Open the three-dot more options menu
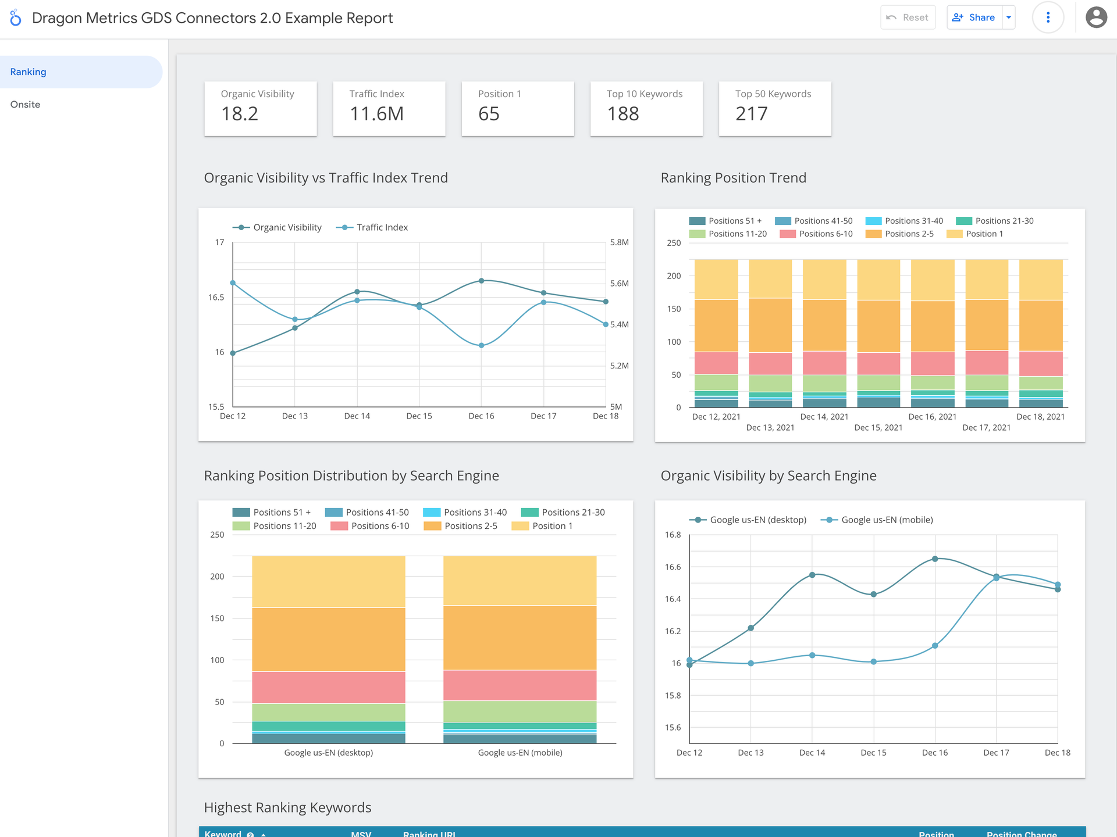Screen dimensions: 1117x837 click(1048, 17)
